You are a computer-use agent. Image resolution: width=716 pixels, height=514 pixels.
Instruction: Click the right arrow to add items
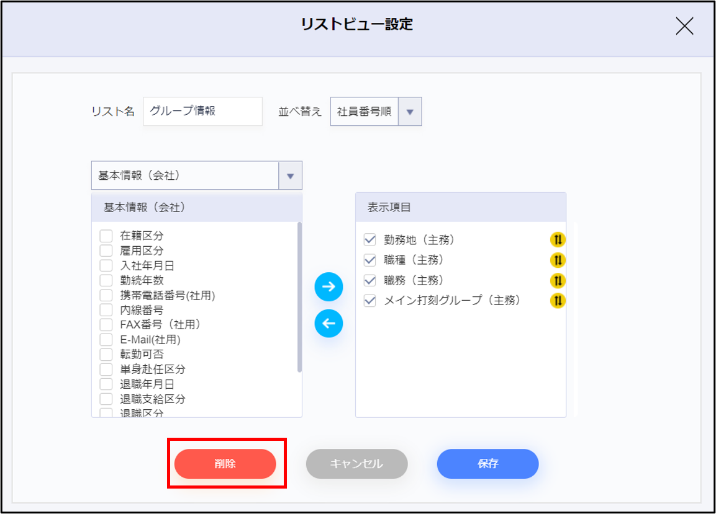click(329, 286)
